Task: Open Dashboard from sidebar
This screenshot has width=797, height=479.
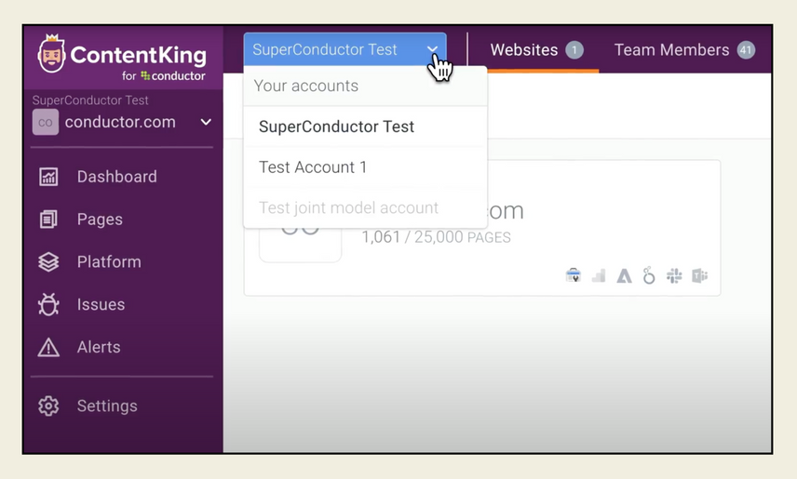Action: [x=117, y=177]
